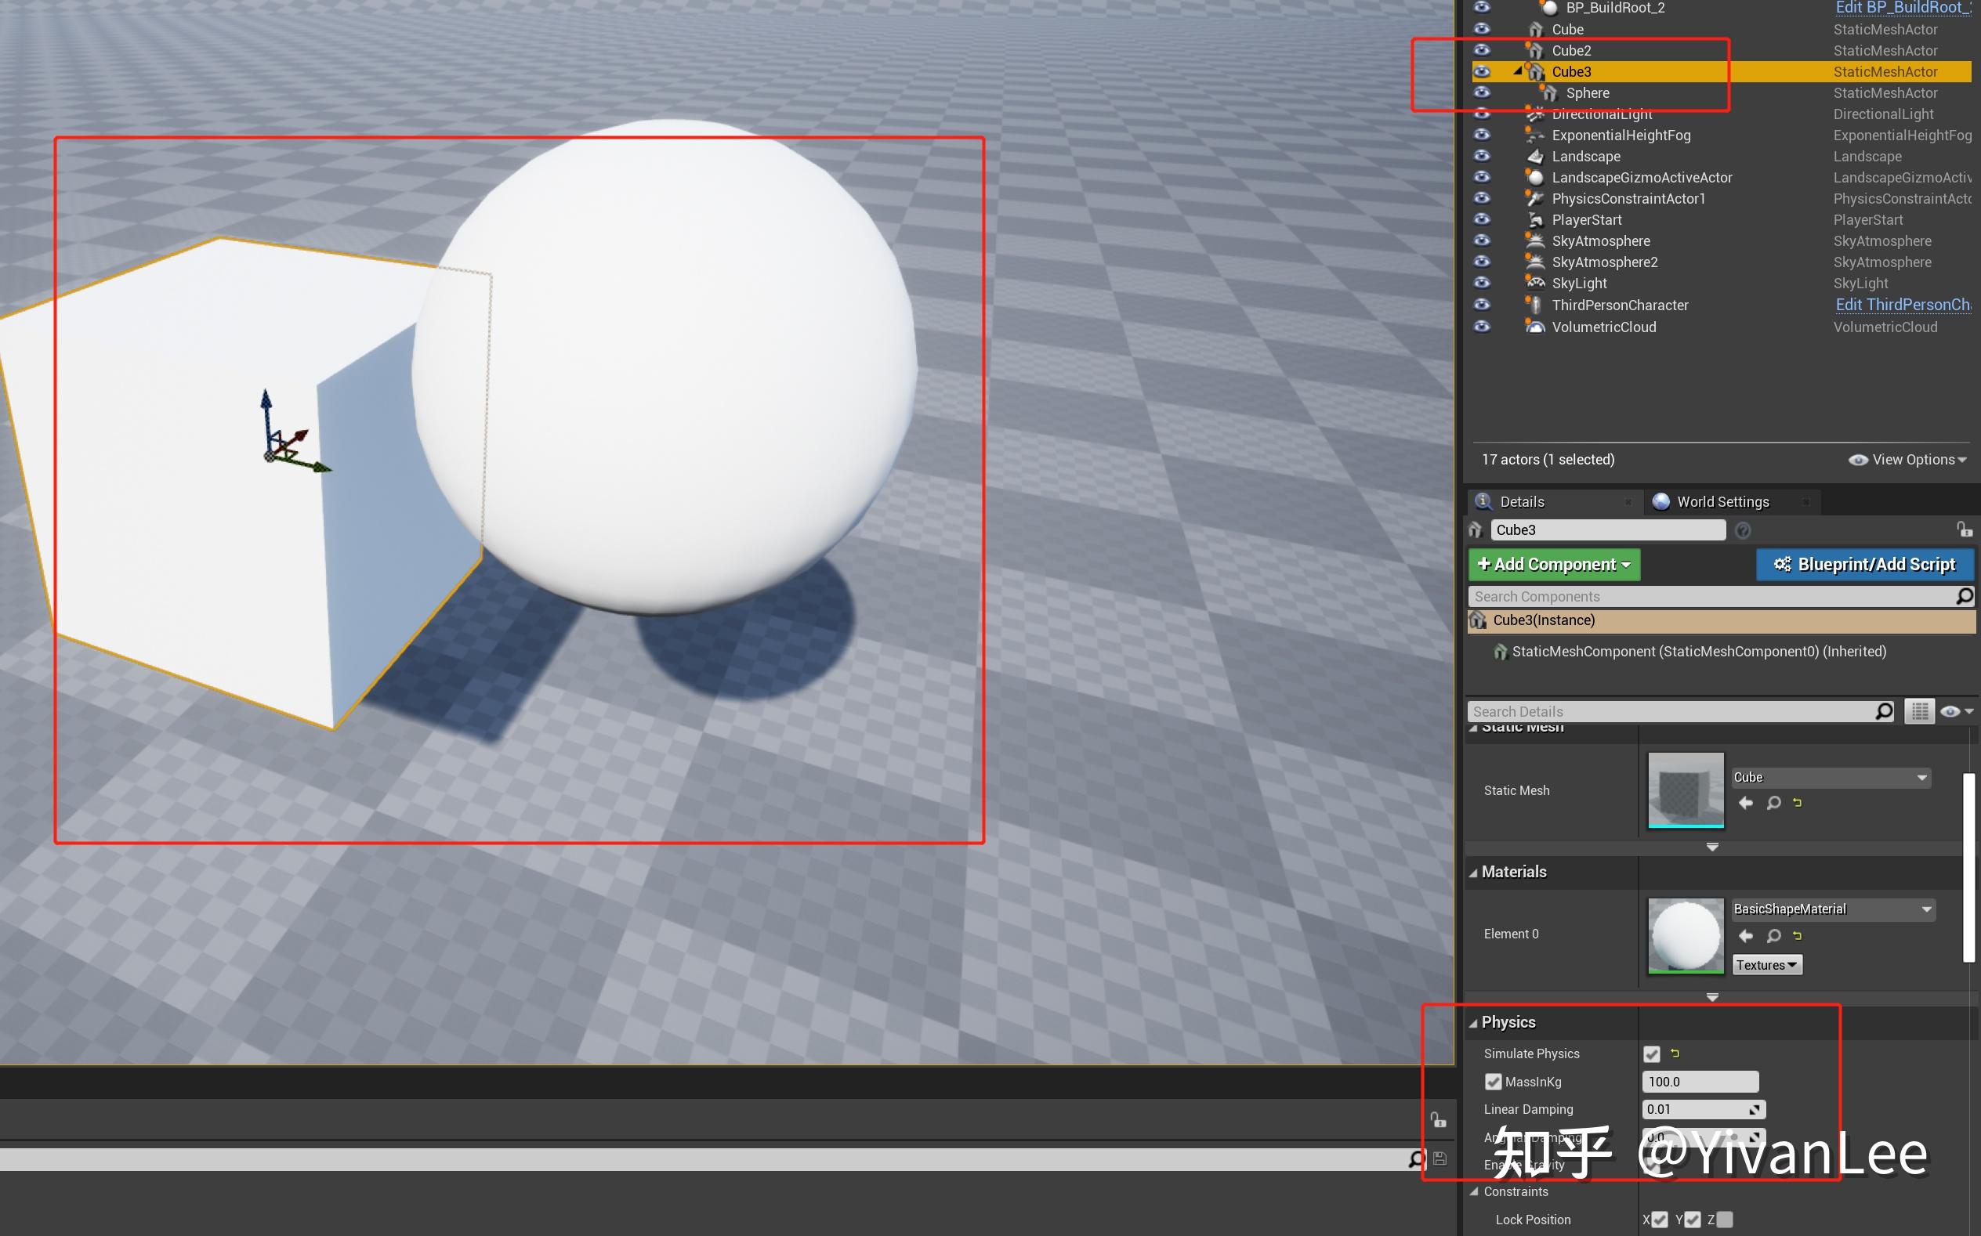Toggle visibility of Cube2 in outliner
The image size is (1981, 1236).
pos(1482,50)
